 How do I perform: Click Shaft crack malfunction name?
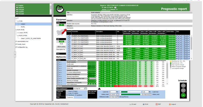click(70, 64)
